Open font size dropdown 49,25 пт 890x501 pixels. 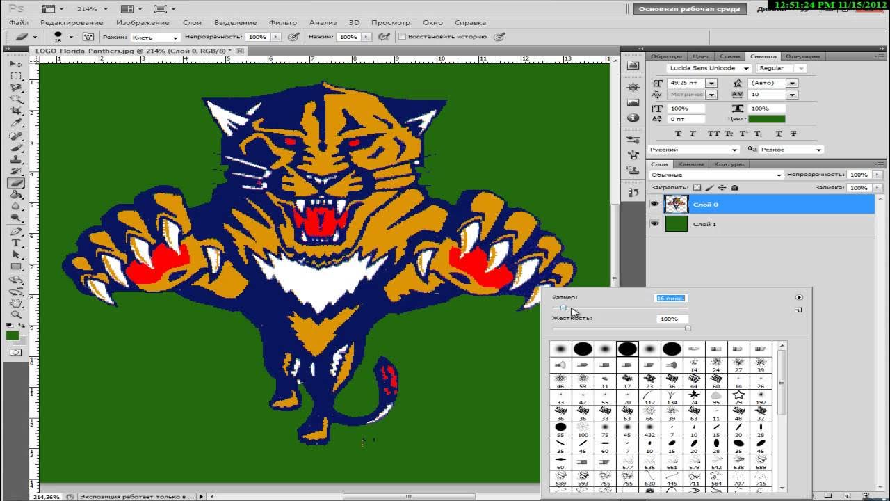[711, 83]
